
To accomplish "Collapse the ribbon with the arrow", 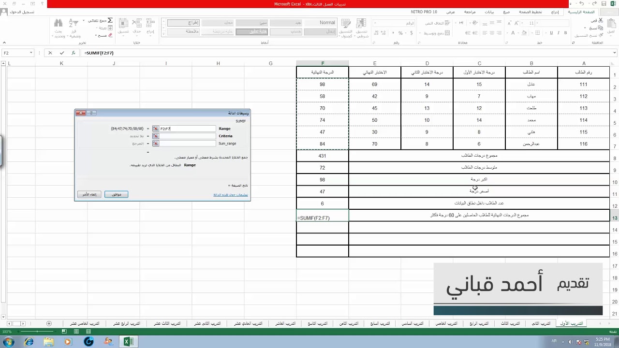I will [4, 43].
